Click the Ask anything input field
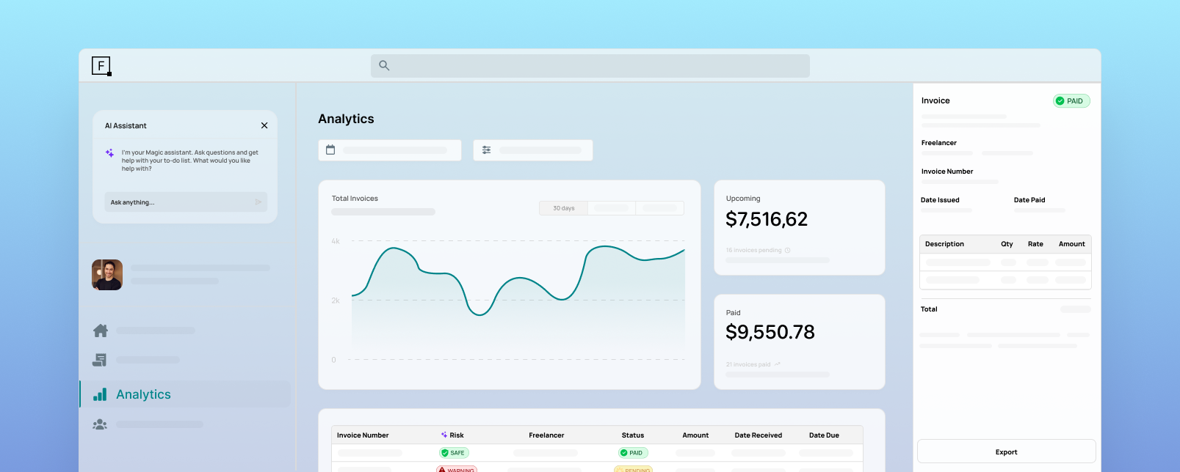Viewport: 1180px width, 472px height. [176, 202]
